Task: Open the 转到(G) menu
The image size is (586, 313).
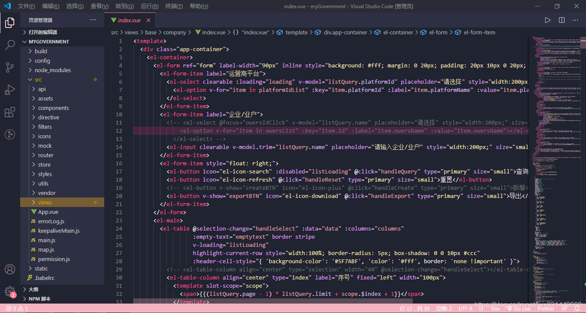Action: [124, 6]
